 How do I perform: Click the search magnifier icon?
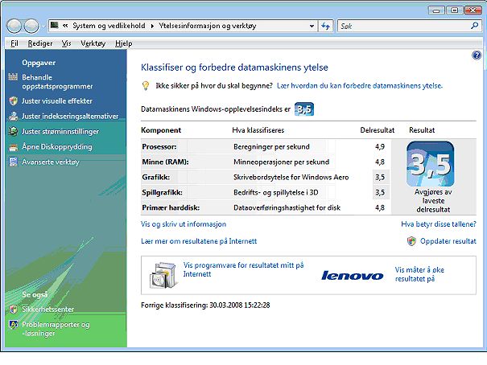pos(474,26)
